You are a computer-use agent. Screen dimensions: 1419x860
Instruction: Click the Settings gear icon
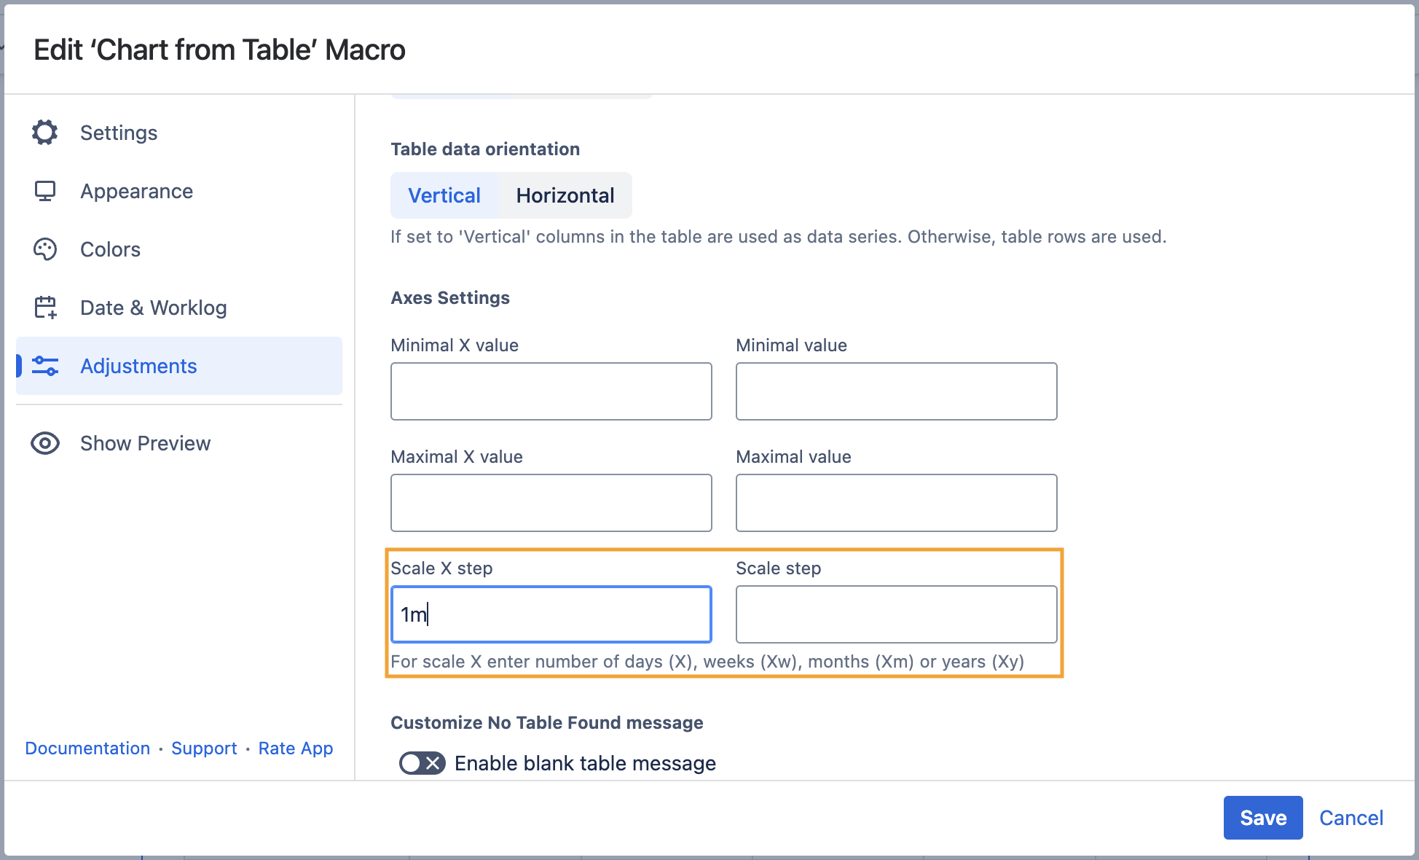pos(45,133)
